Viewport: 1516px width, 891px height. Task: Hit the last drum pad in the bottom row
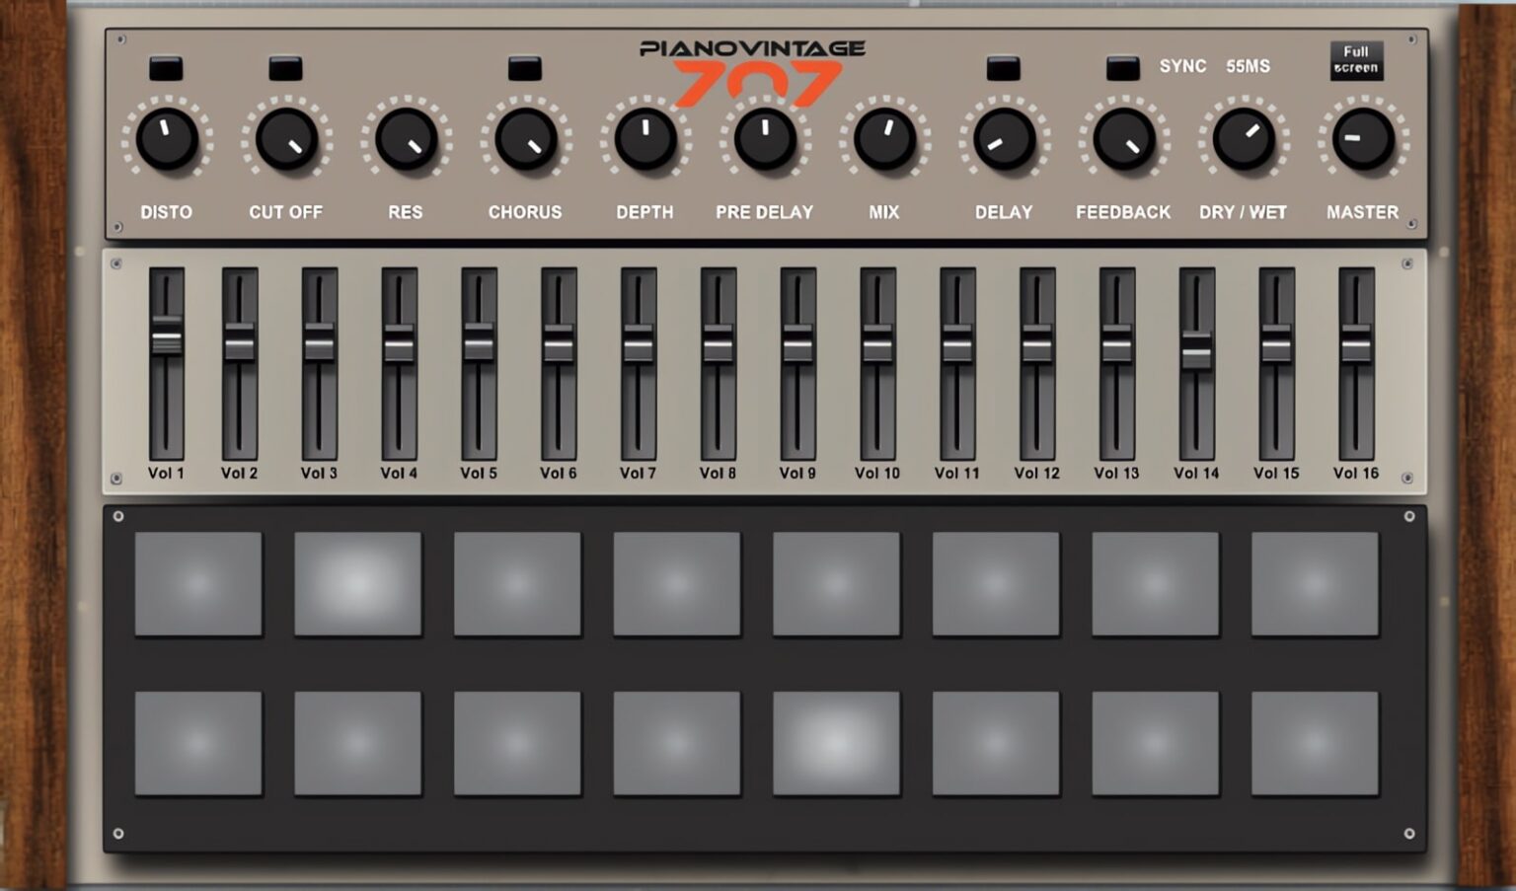(x=1315, y=743)
